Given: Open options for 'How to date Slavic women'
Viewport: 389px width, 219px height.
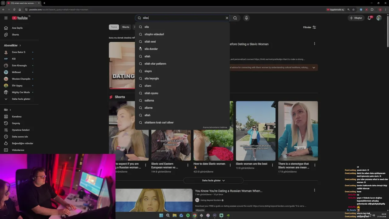Looking at the screenshot, I should [230, 165].
